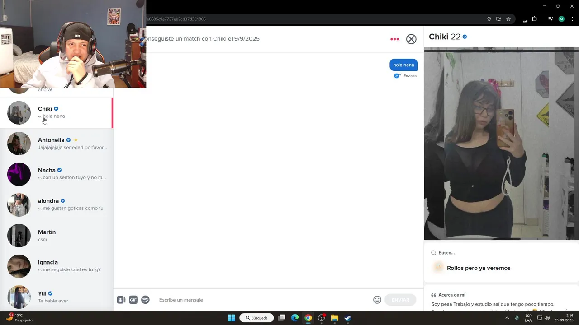Open the Chrome three-dot menu
The width and height of the screenshot is (579, 325).
572,19
